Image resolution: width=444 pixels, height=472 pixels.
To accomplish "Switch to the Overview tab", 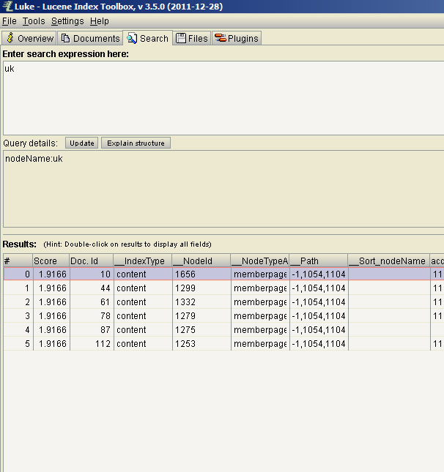I will pos(29,38).
